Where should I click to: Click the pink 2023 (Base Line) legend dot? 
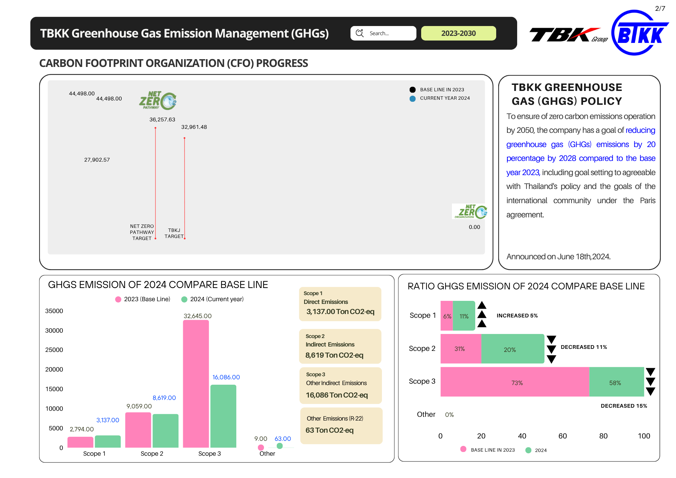tap(118, 299)
